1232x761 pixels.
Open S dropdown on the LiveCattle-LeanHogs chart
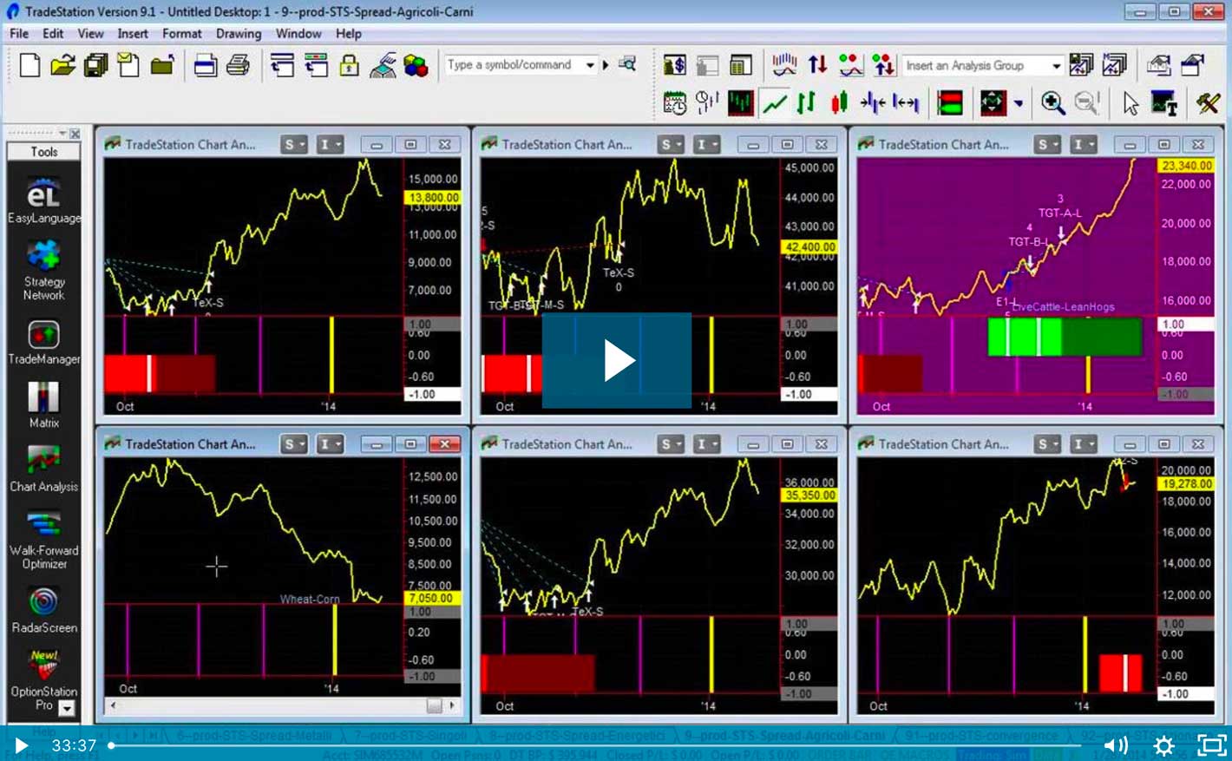pyautogui.click(x=1047, y=145)
